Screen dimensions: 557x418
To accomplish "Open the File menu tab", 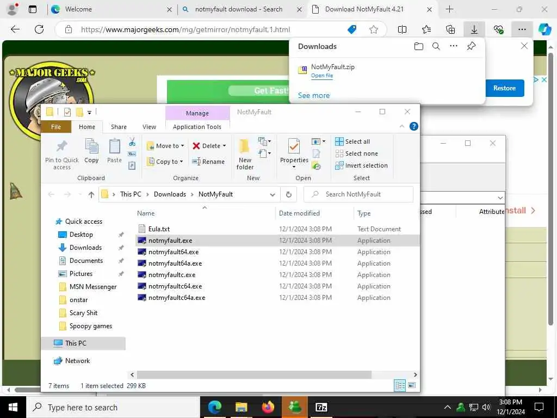I will 56,127.
